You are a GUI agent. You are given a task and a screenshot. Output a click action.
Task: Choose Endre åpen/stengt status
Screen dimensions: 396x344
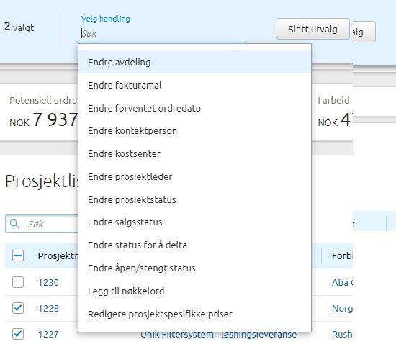click(x=194, y=268)
